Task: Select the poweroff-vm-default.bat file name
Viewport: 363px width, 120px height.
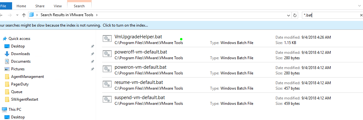Action: [x=141, y=52]
